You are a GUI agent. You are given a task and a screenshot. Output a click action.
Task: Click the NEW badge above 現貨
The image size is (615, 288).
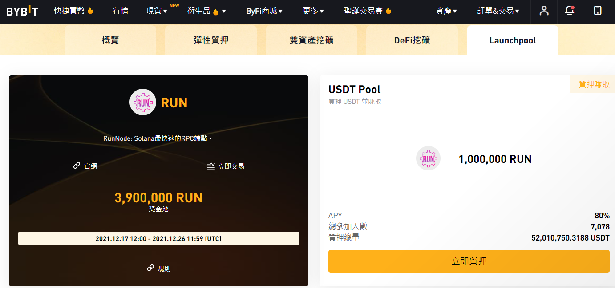click(174, 5)
